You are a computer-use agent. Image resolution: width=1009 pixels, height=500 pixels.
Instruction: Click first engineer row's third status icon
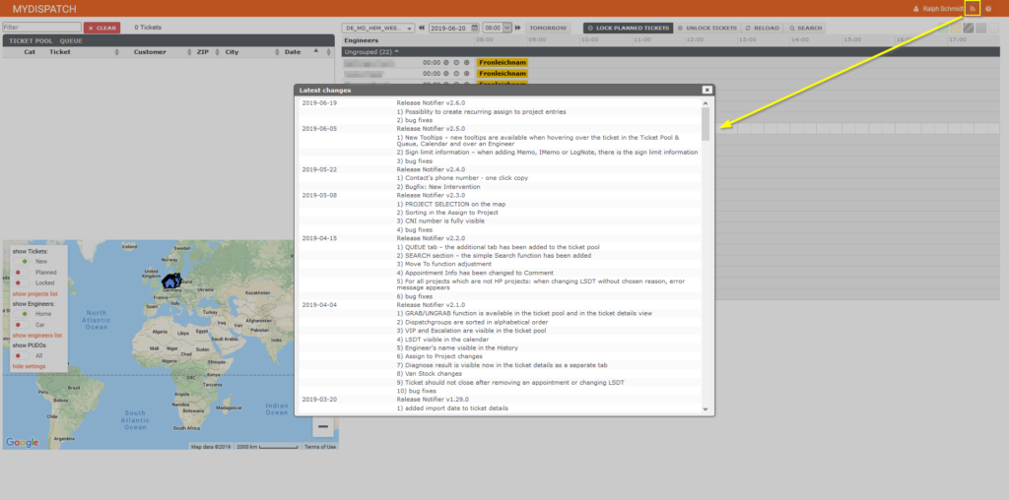coord(466,63)
